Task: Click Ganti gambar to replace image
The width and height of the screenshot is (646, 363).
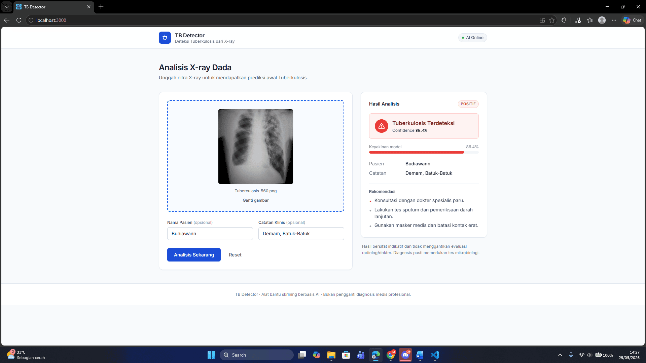Action: (256, 200)
